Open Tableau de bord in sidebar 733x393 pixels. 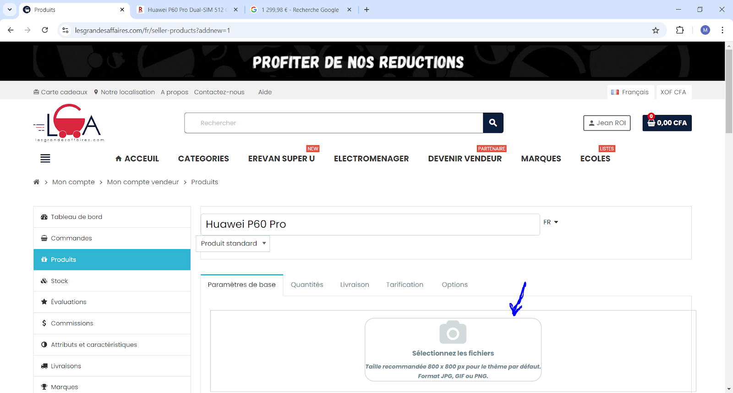point(112,217)
